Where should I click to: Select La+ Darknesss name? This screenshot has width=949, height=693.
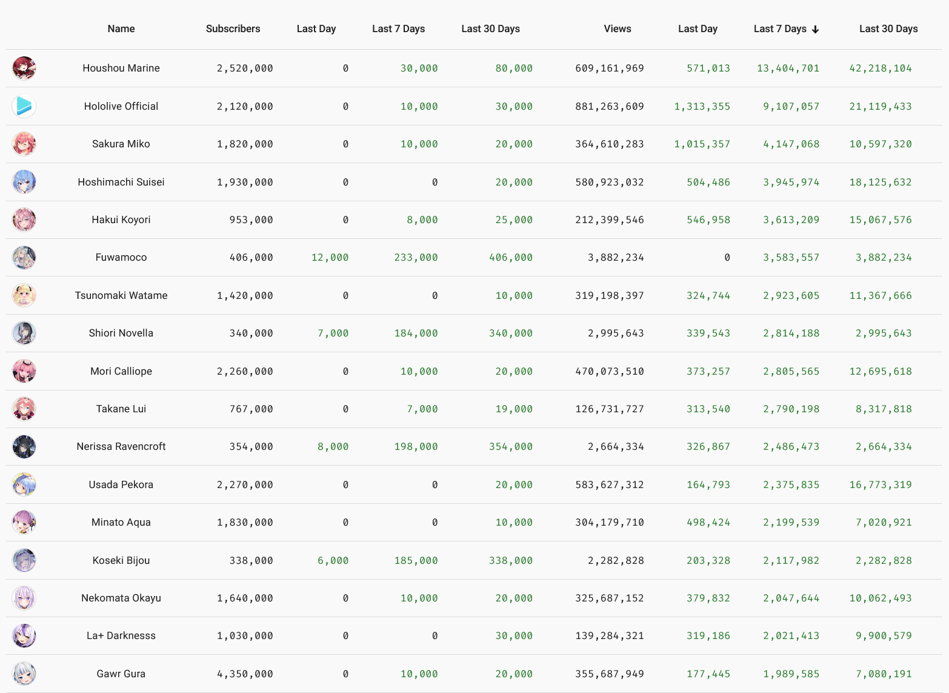(x=121, y=635)
